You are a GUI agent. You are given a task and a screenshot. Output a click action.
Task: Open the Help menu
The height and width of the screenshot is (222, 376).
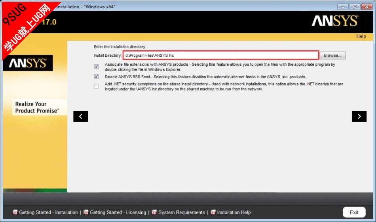[361, 36]
